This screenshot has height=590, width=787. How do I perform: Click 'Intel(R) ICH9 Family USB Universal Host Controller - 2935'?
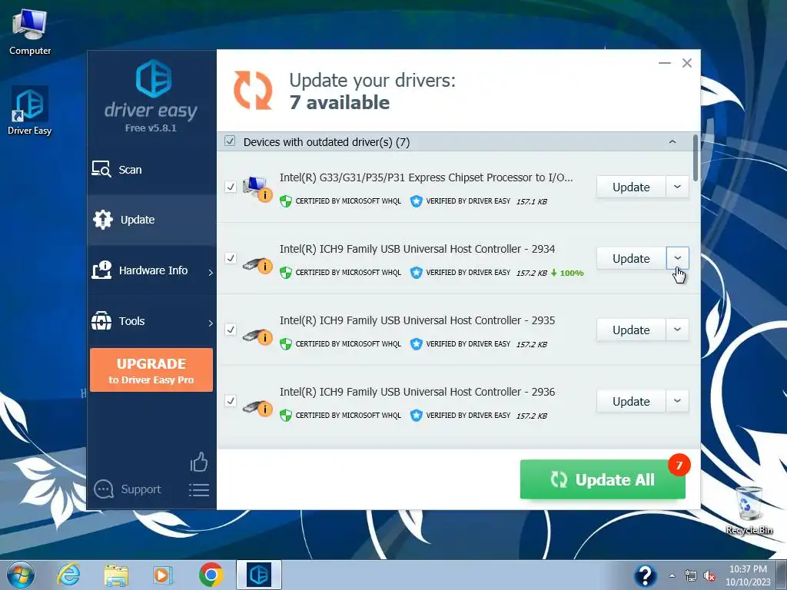[x=417, y=320]
